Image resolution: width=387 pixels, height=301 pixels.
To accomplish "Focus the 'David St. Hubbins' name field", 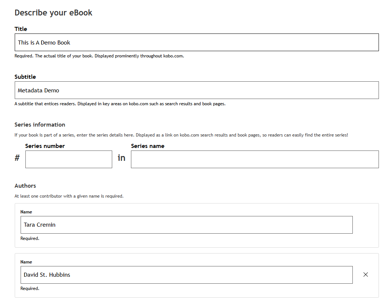I will 187,275.
